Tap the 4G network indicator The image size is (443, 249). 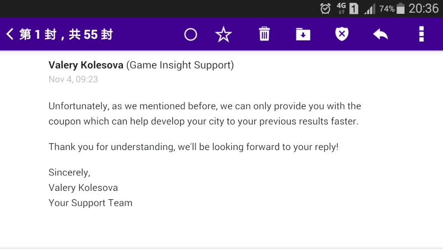[341, 8]
